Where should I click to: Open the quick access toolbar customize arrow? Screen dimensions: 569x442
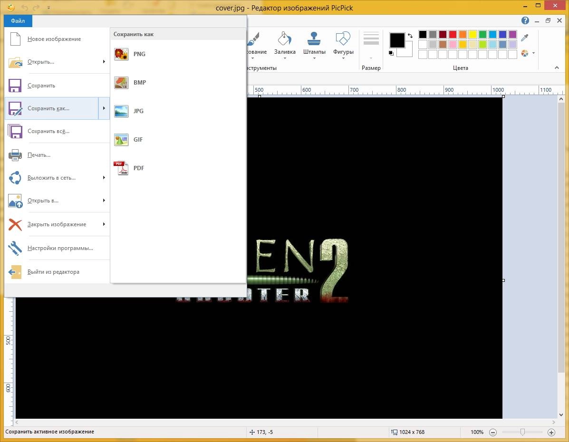pos(48,8)
